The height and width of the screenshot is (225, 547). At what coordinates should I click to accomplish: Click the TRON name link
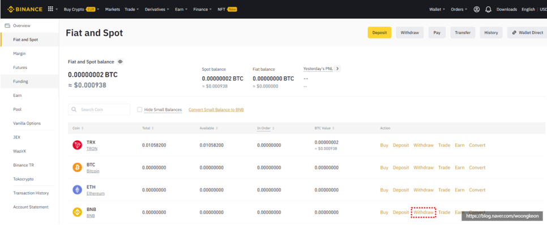(92, 149)
